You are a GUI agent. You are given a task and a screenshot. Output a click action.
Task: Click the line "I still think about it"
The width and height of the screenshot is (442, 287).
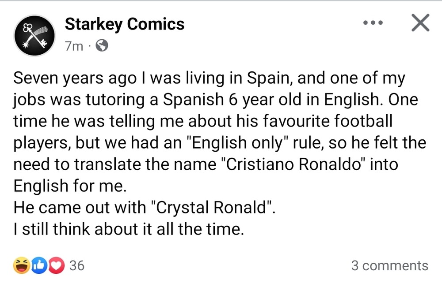click(84, 229)
